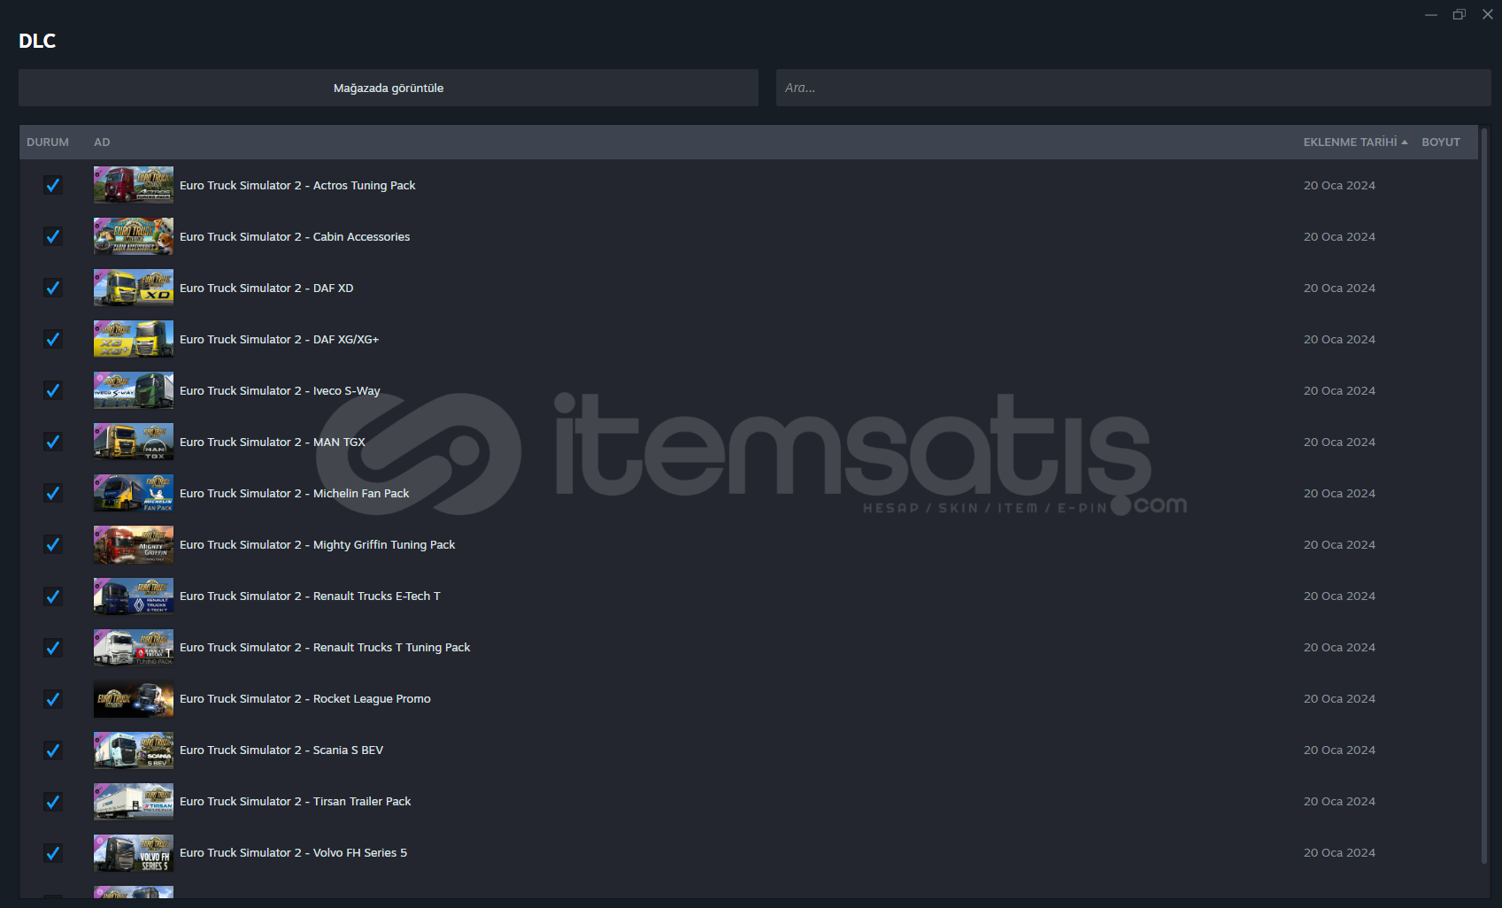Select 'Tirsan Trailer Pack' name text
The height and width of the screenshot is (908, 1502).
coord(362,801)
